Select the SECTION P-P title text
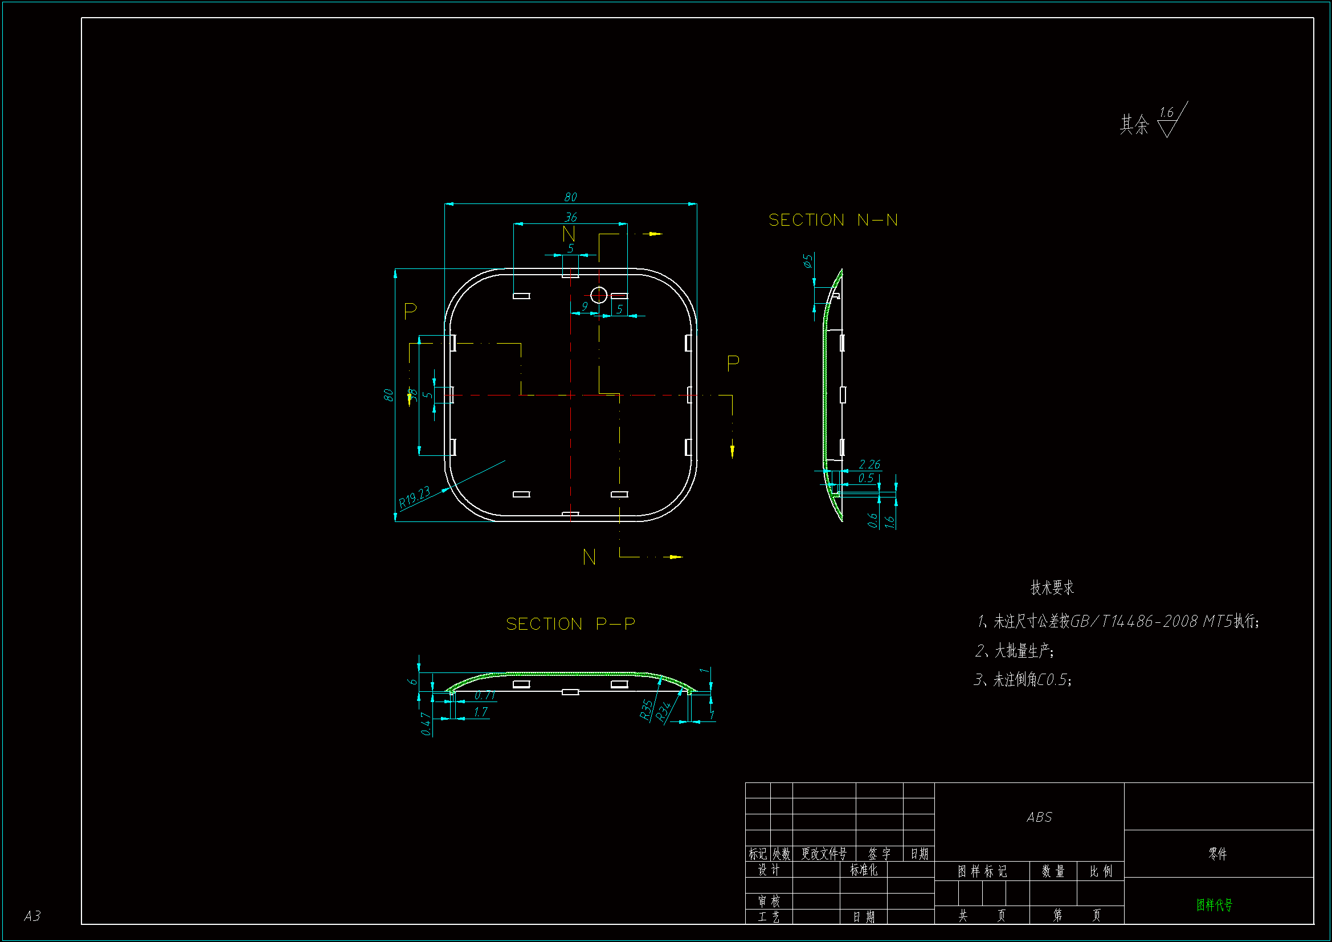The width and height of the screenshot is (1332, 942). [570, 624]
